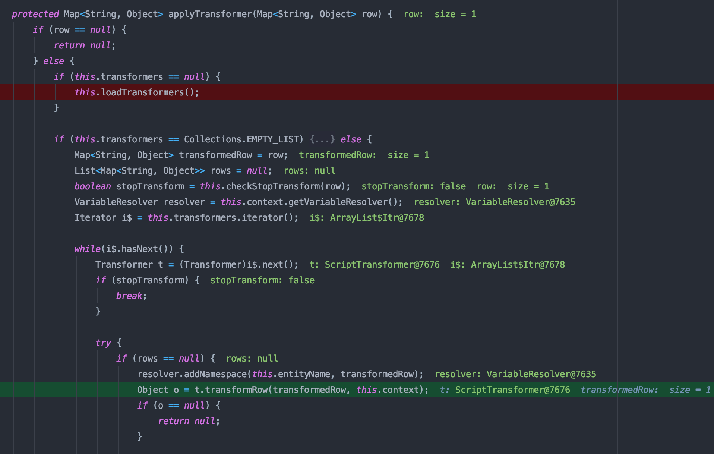Click the 'i$: ArrayList$Itr@7678' hint on the Iterator line

(366, 218)
